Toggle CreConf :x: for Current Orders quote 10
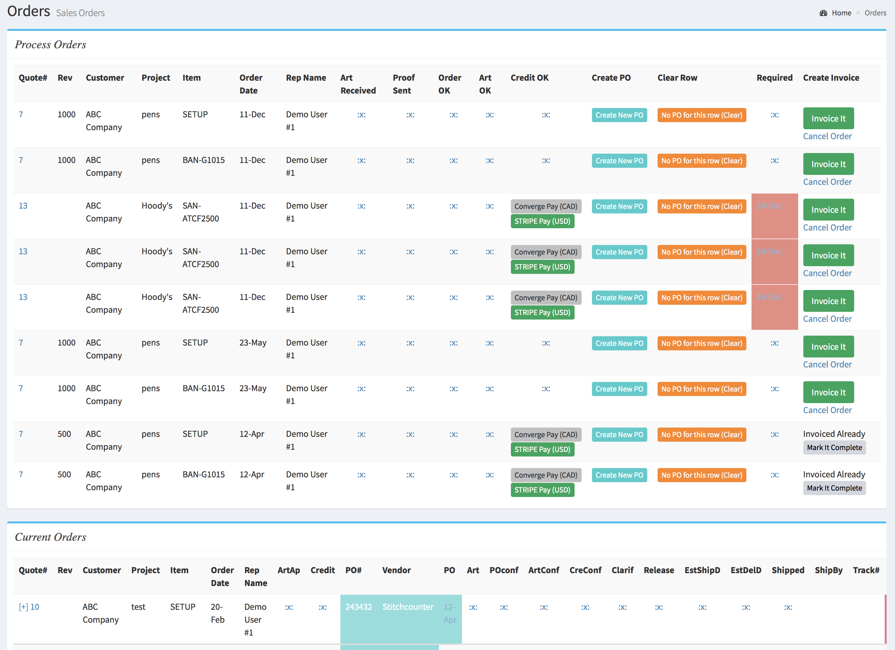This screenshot has height=650, width=895. [x=585, y=607]
